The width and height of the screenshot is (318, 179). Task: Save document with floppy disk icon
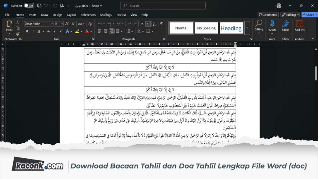[39, 6]
